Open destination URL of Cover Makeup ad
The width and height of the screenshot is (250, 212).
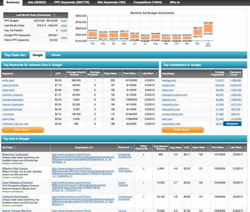point(79,186)
